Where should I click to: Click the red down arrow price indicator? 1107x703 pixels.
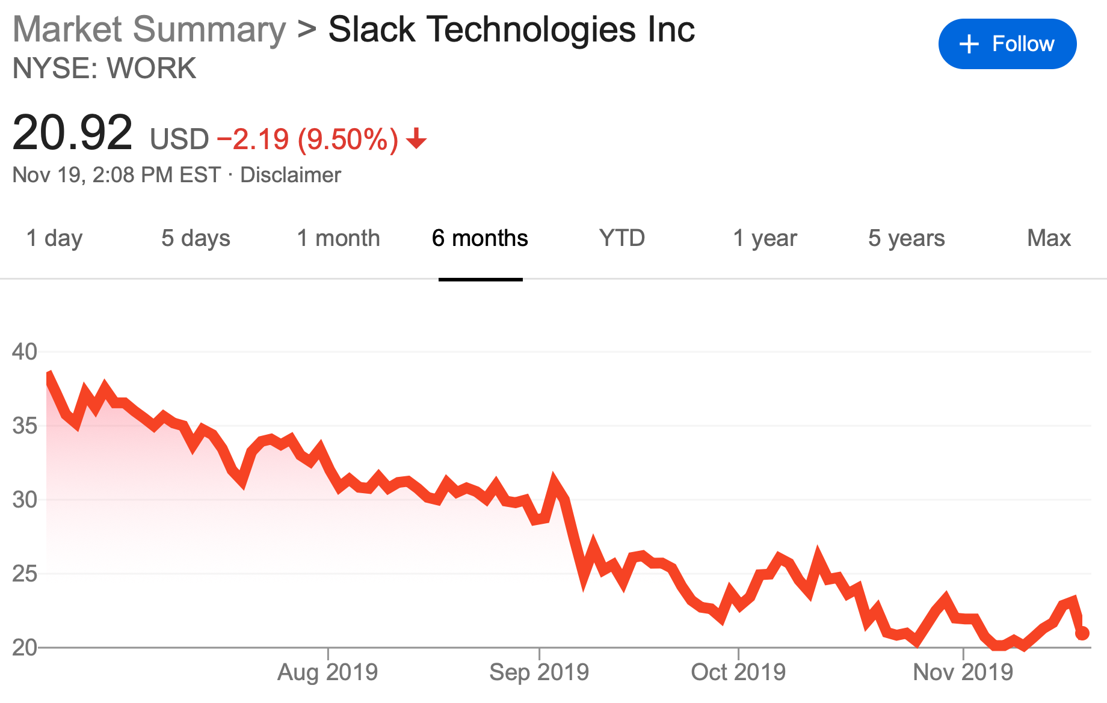416,140
